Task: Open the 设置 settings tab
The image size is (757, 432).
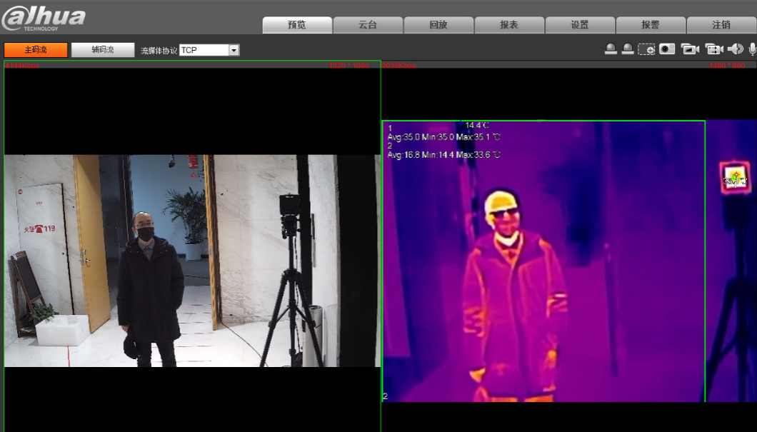Action: pos(580,25)
